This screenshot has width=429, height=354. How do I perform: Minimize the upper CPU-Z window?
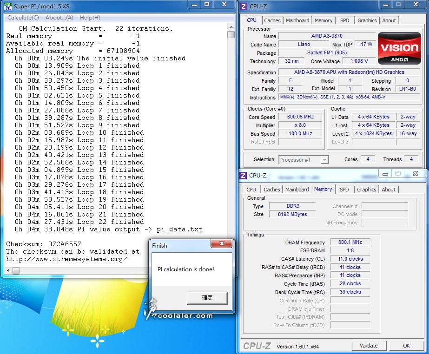pos(385,5)
